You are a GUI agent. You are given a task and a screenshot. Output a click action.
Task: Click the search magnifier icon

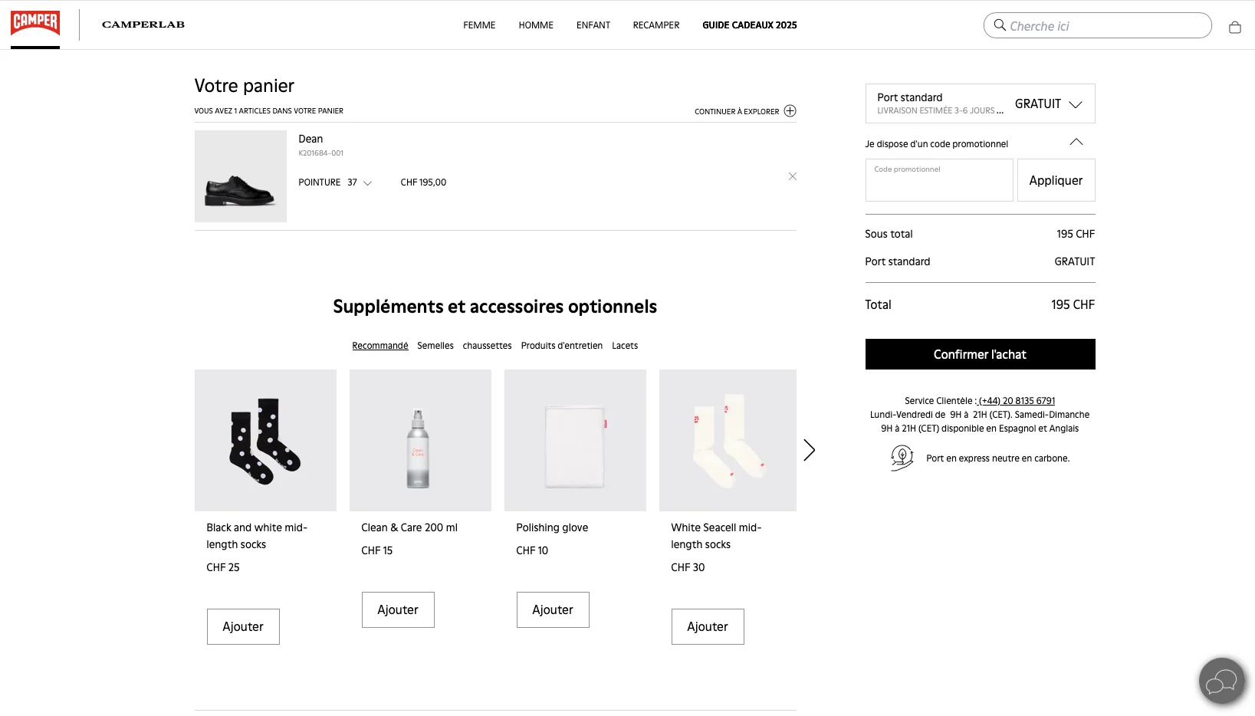point(999,25)
